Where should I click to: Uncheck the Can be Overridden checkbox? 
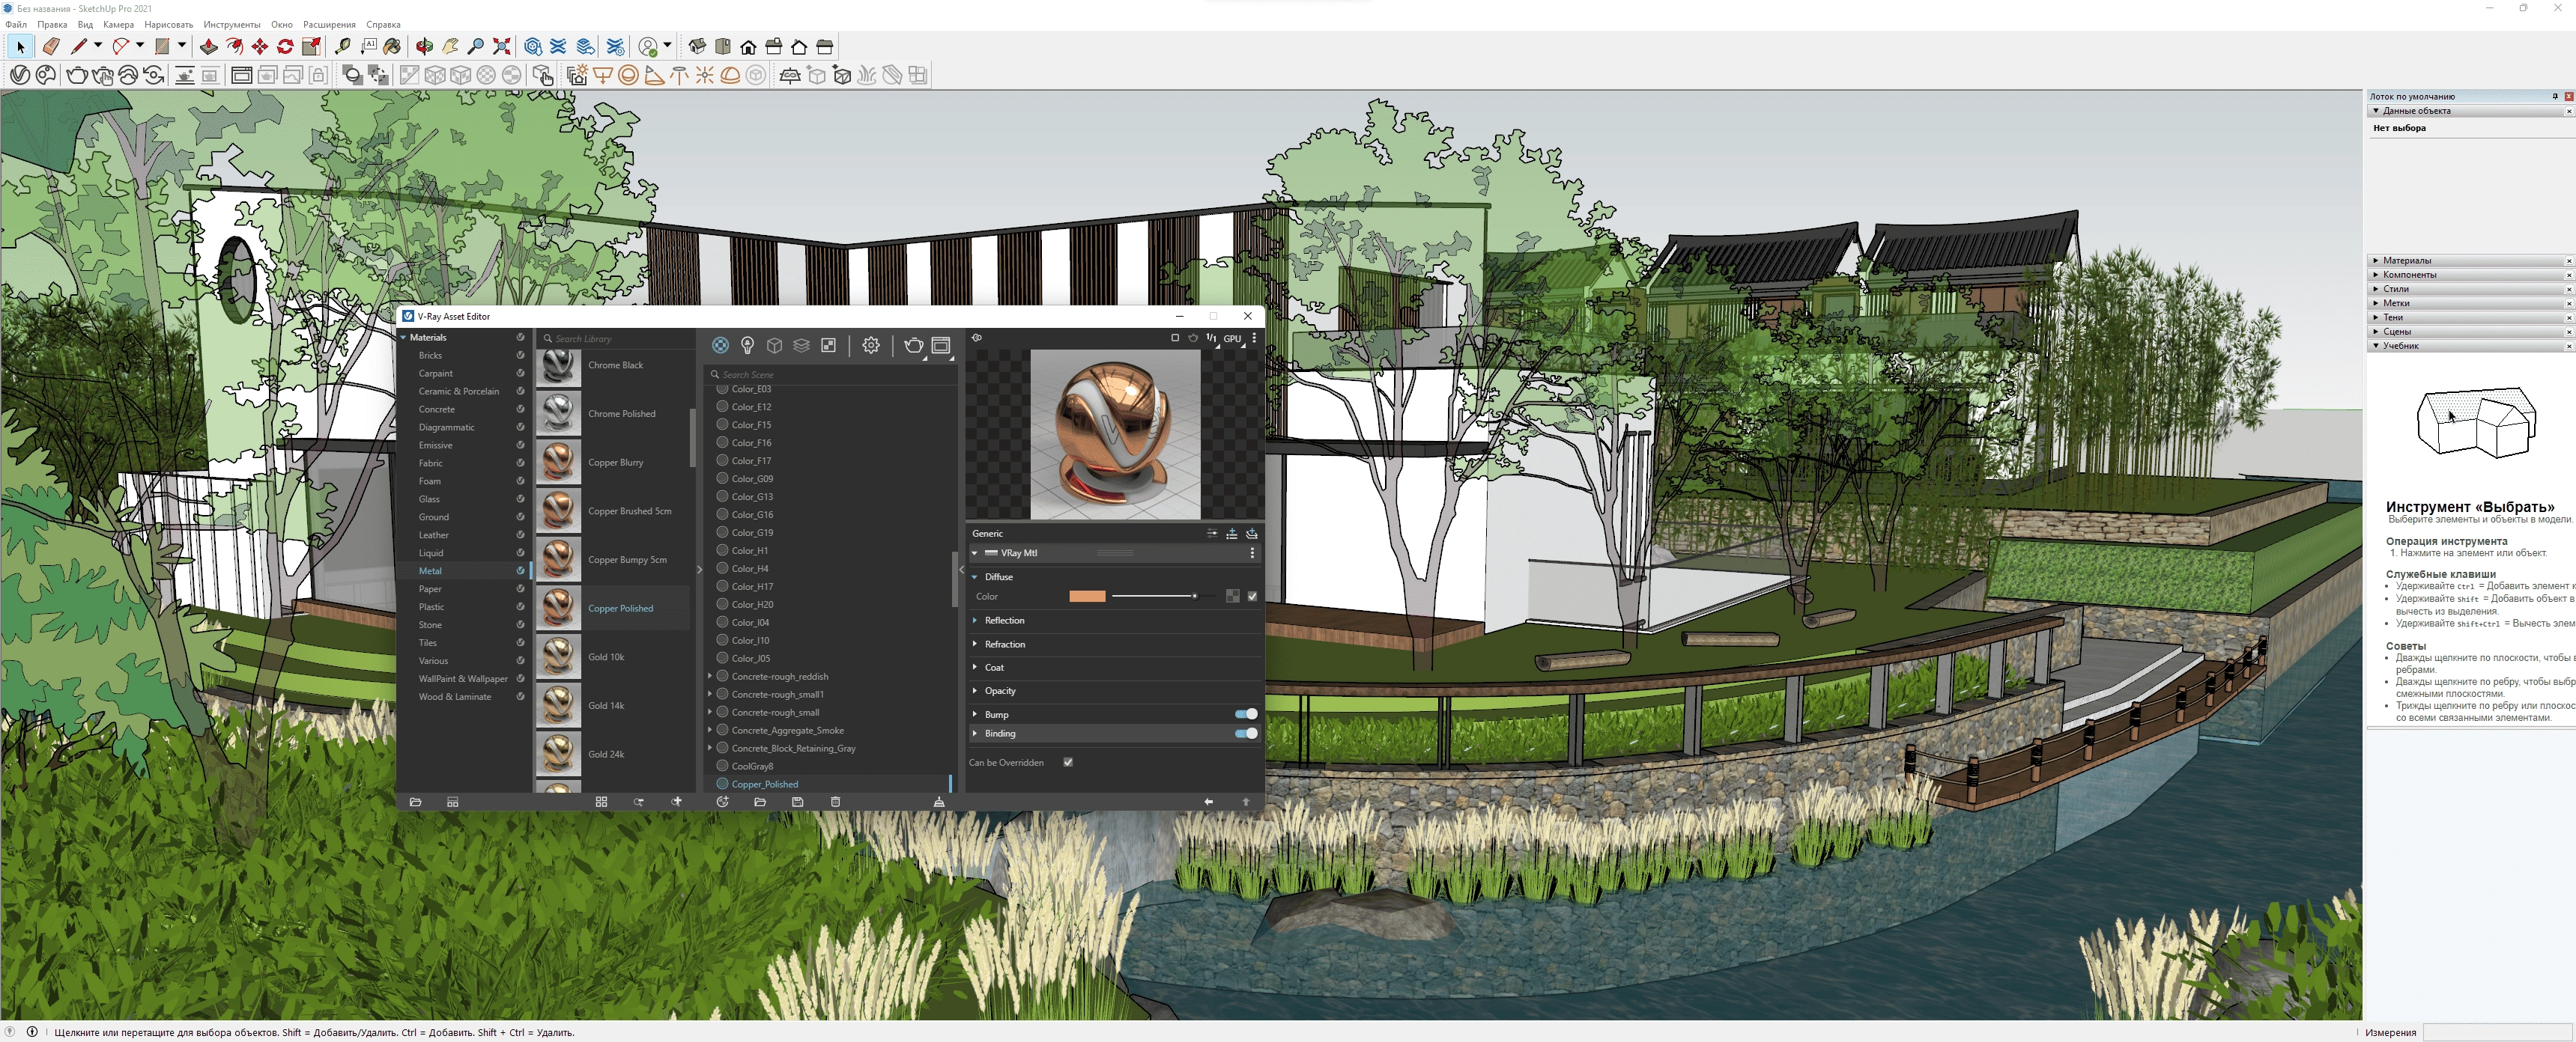pyautogui.click(x=1068, y=762)
